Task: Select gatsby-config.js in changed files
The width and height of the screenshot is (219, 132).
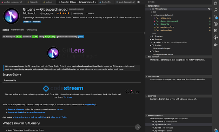Action: (167, 27)
